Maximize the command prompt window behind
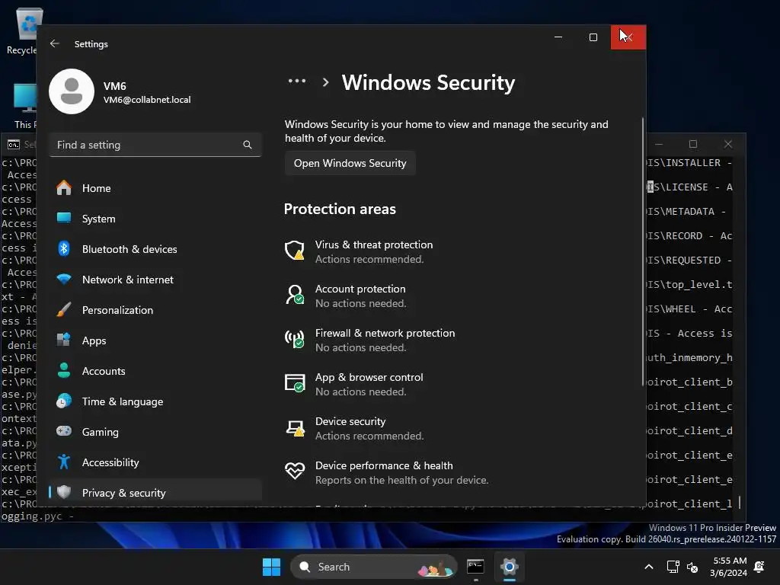Screen dimensions: 780x585 pyautogui.click(x=693, y=144)
